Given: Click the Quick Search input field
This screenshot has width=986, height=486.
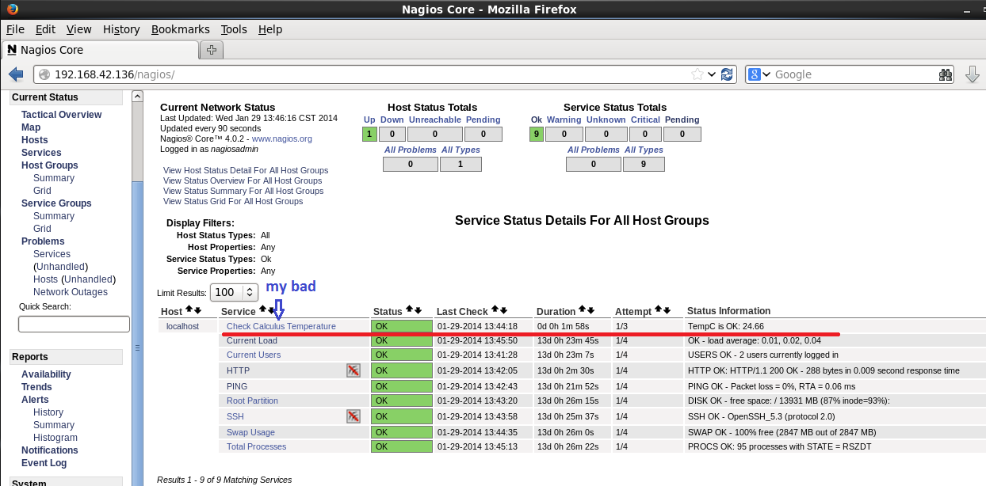Looking at the screenshot, I should click(74, 324).
